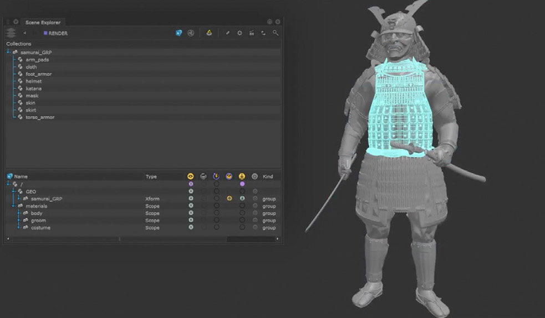
Task: Click the clapperboard icon in toolbar
Action: [x=251, y=33]
